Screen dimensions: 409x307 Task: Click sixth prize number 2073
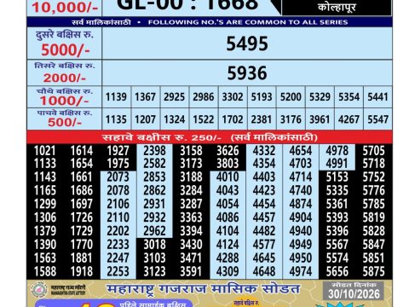point(118,177)
